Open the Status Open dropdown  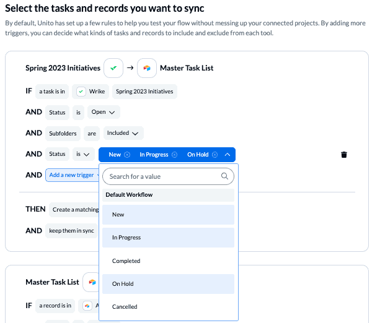tap(104, 112)
